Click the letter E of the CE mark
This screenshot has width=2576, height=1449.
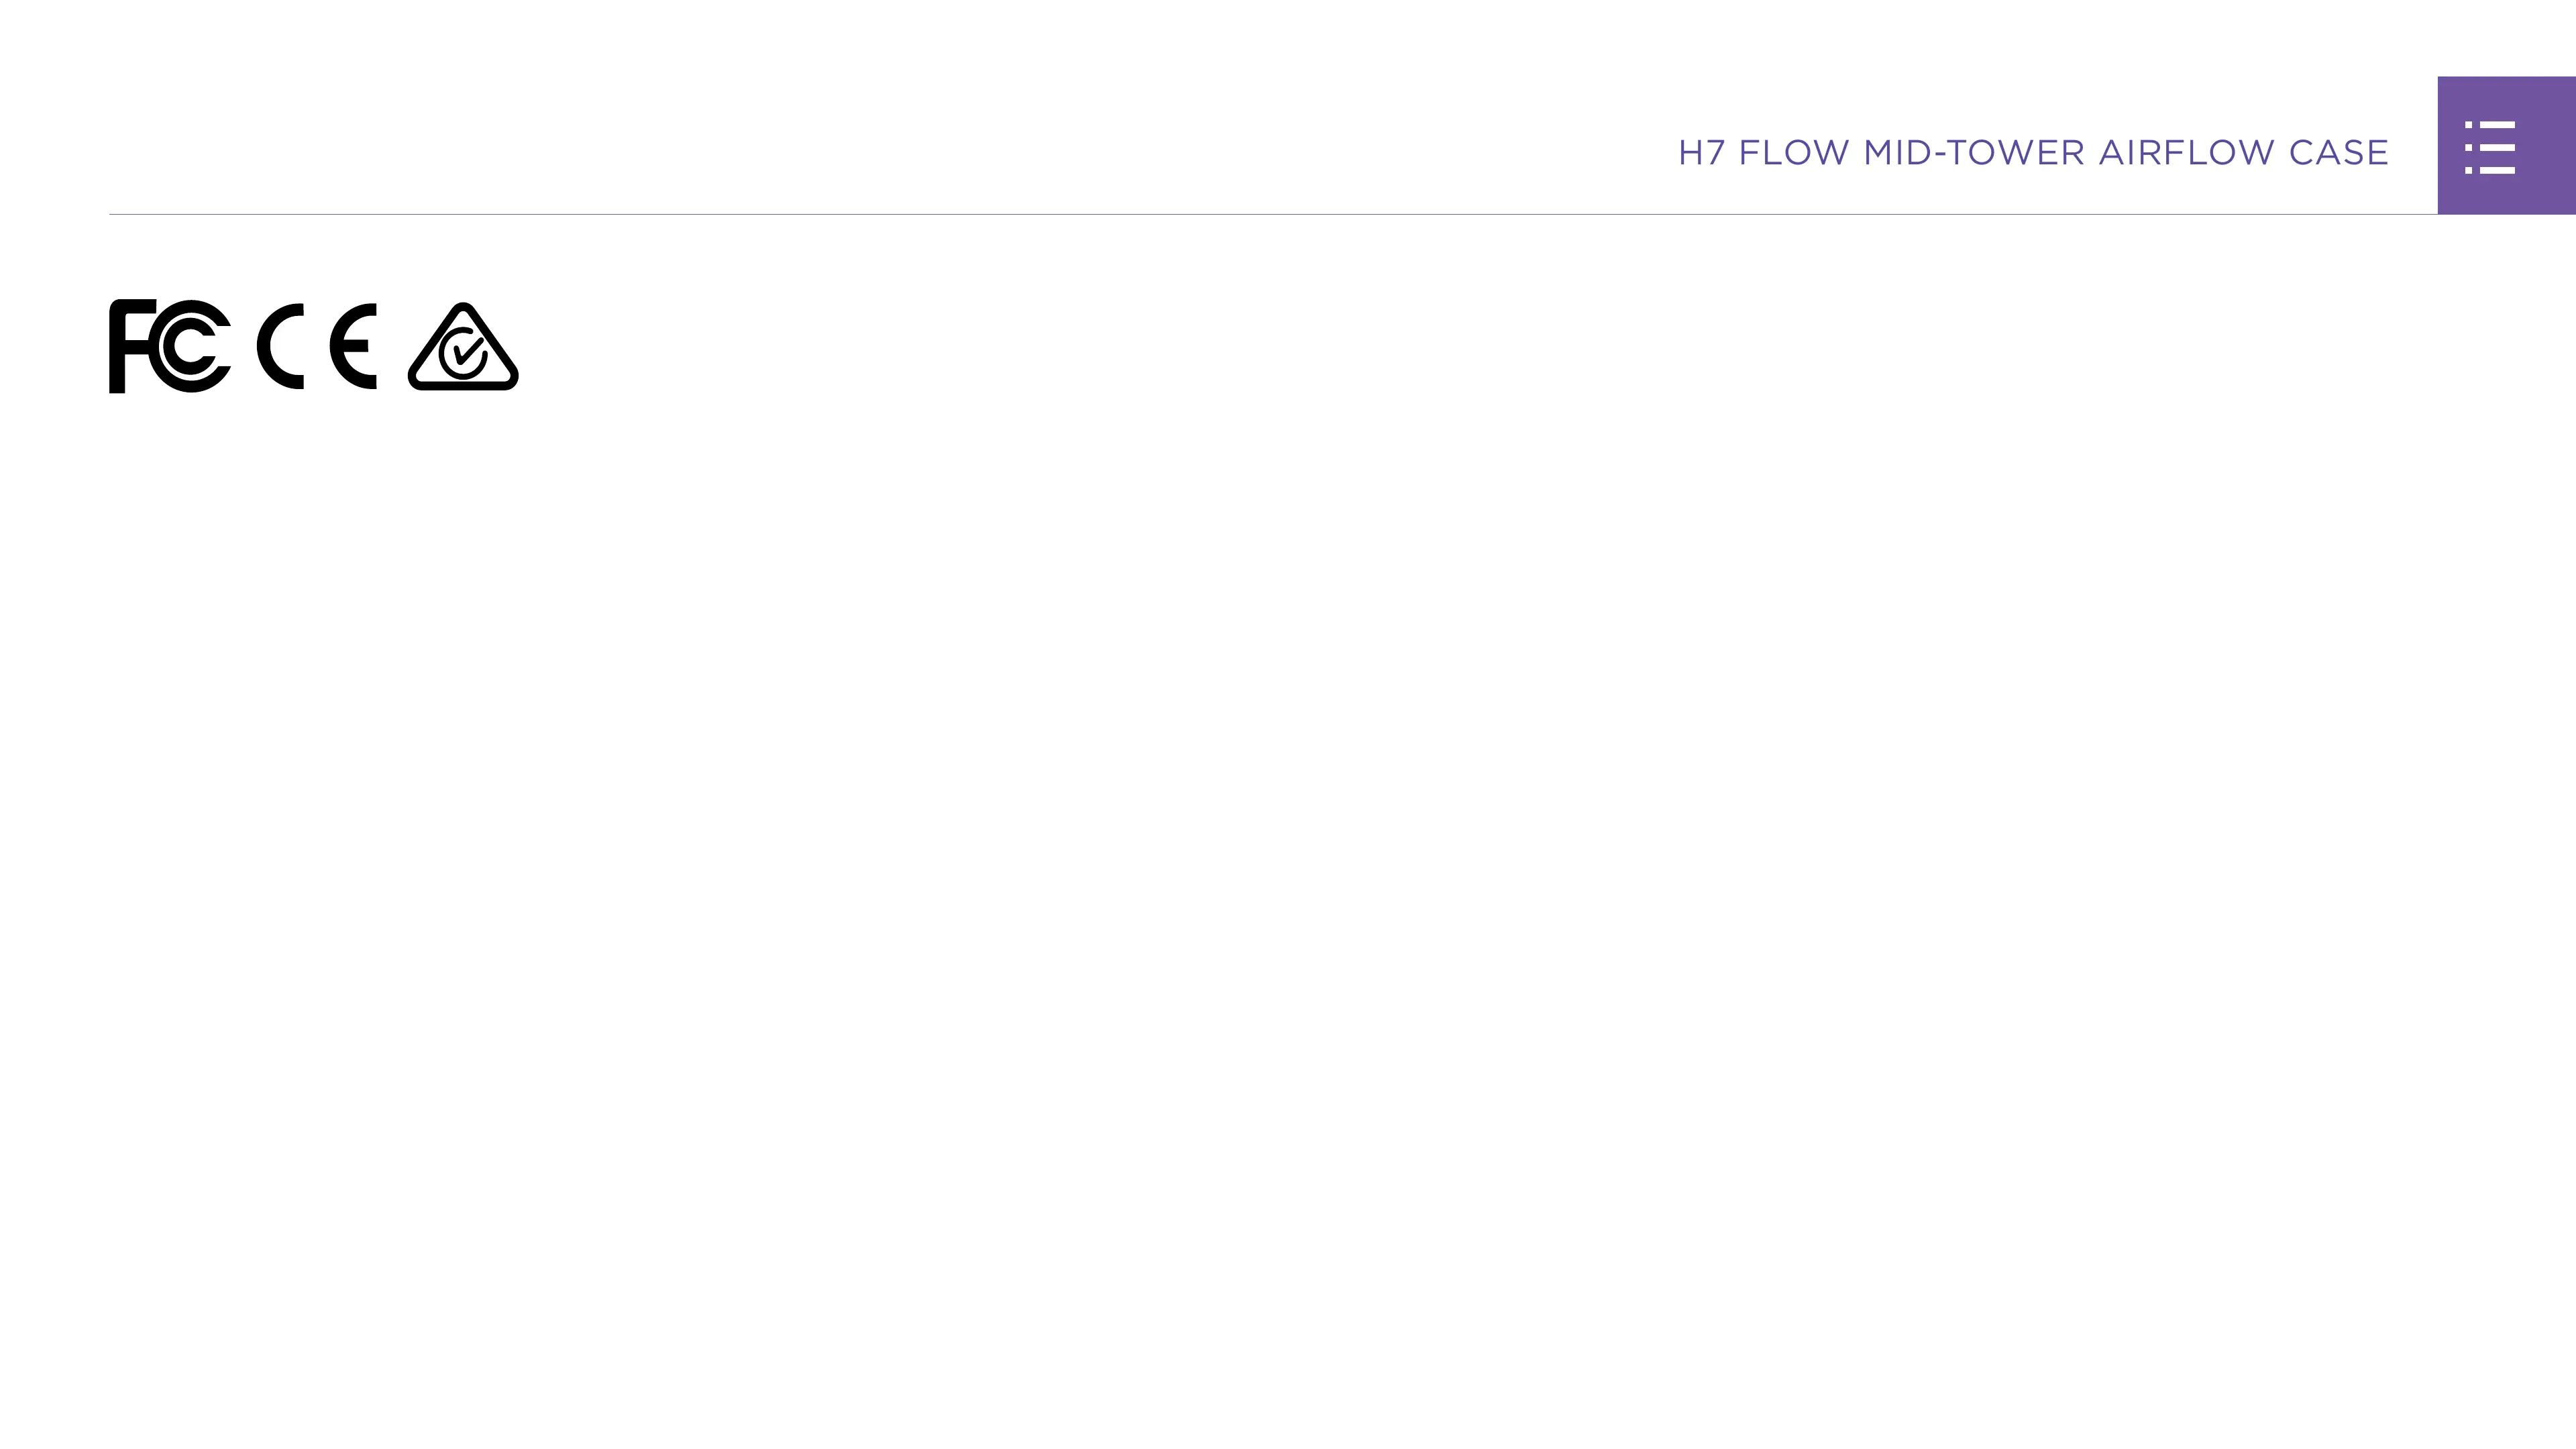tap(353, 346)
